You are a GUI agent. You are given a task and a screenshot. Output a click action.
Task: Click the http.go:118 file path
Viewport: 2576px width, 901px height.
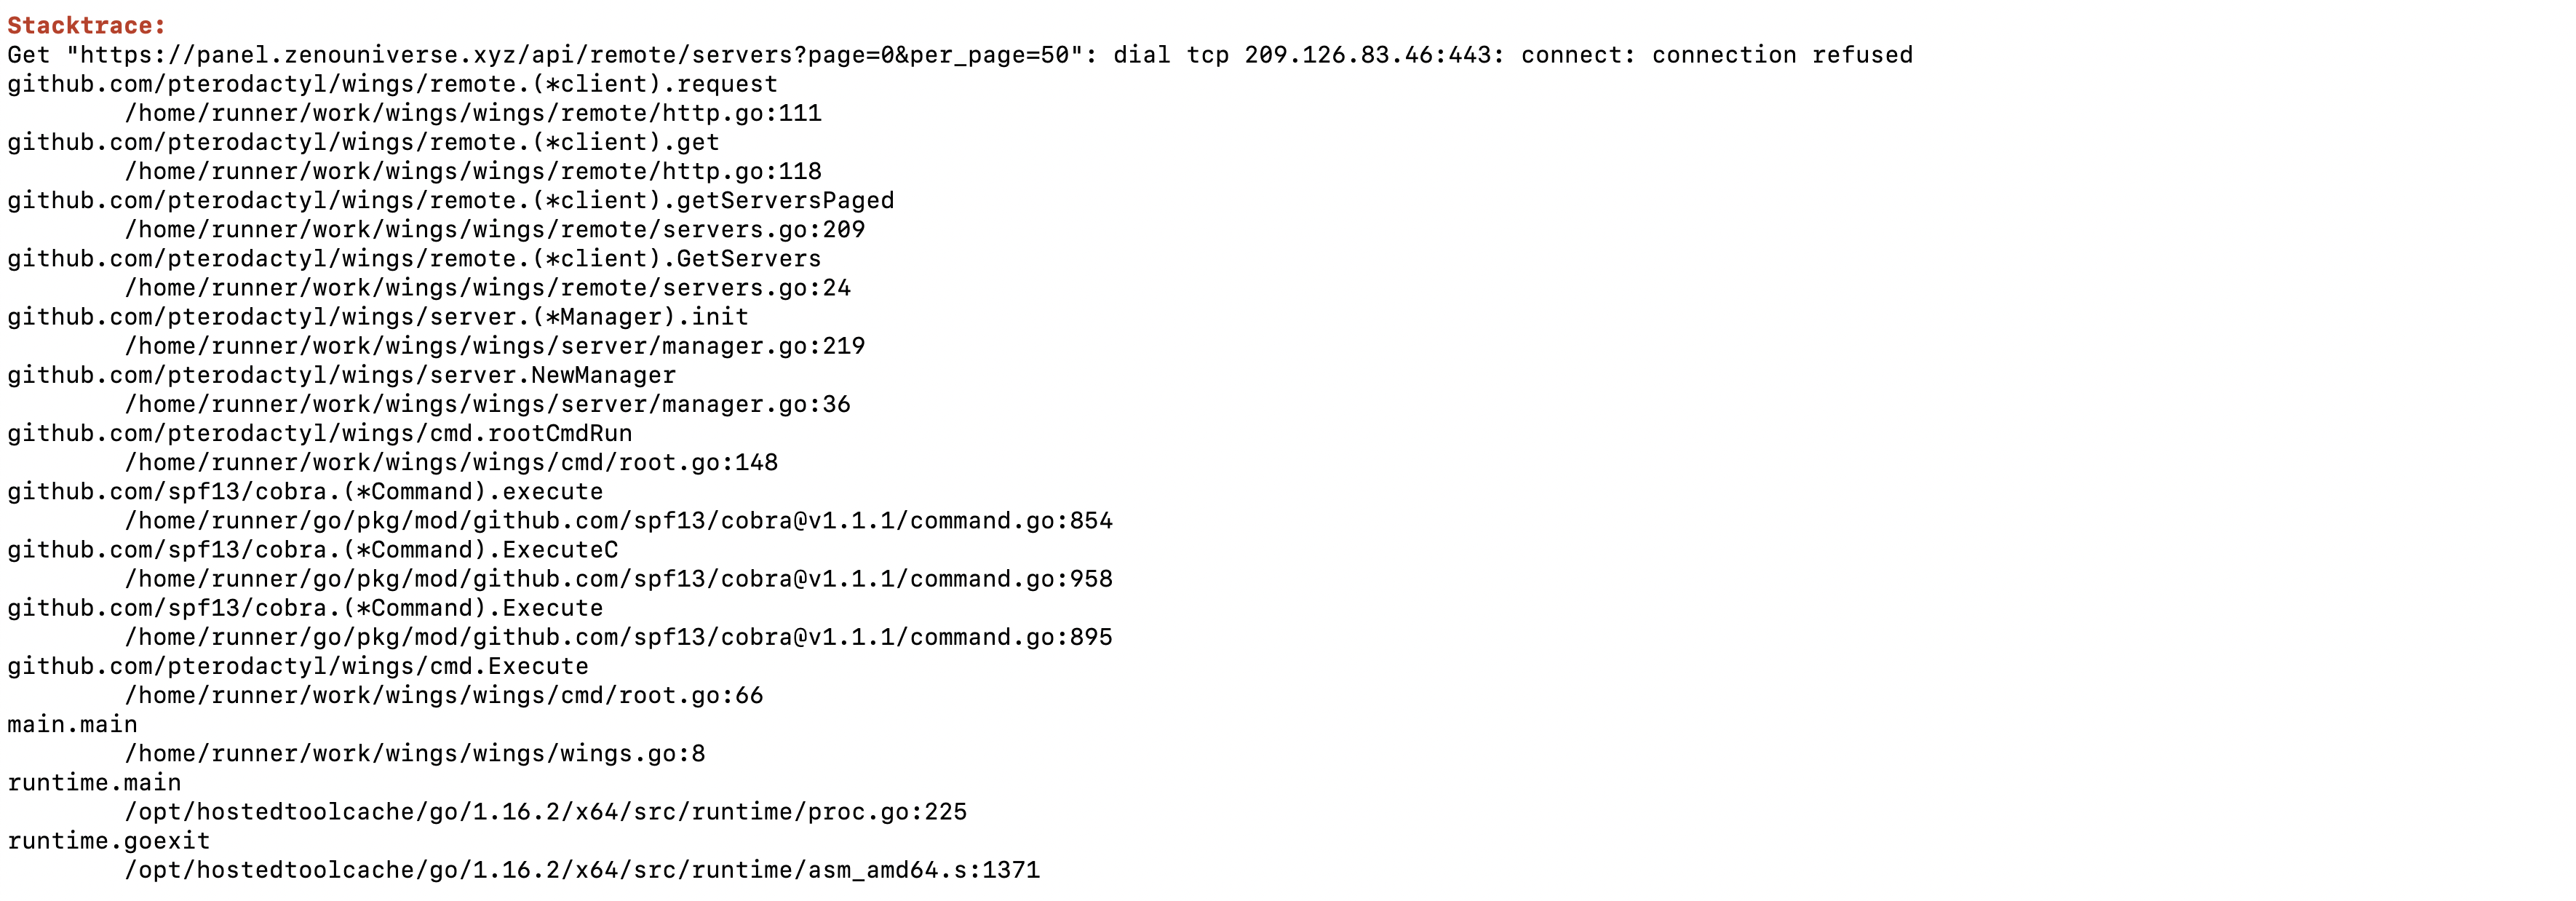pyautogui.click(x=473, y=171)
